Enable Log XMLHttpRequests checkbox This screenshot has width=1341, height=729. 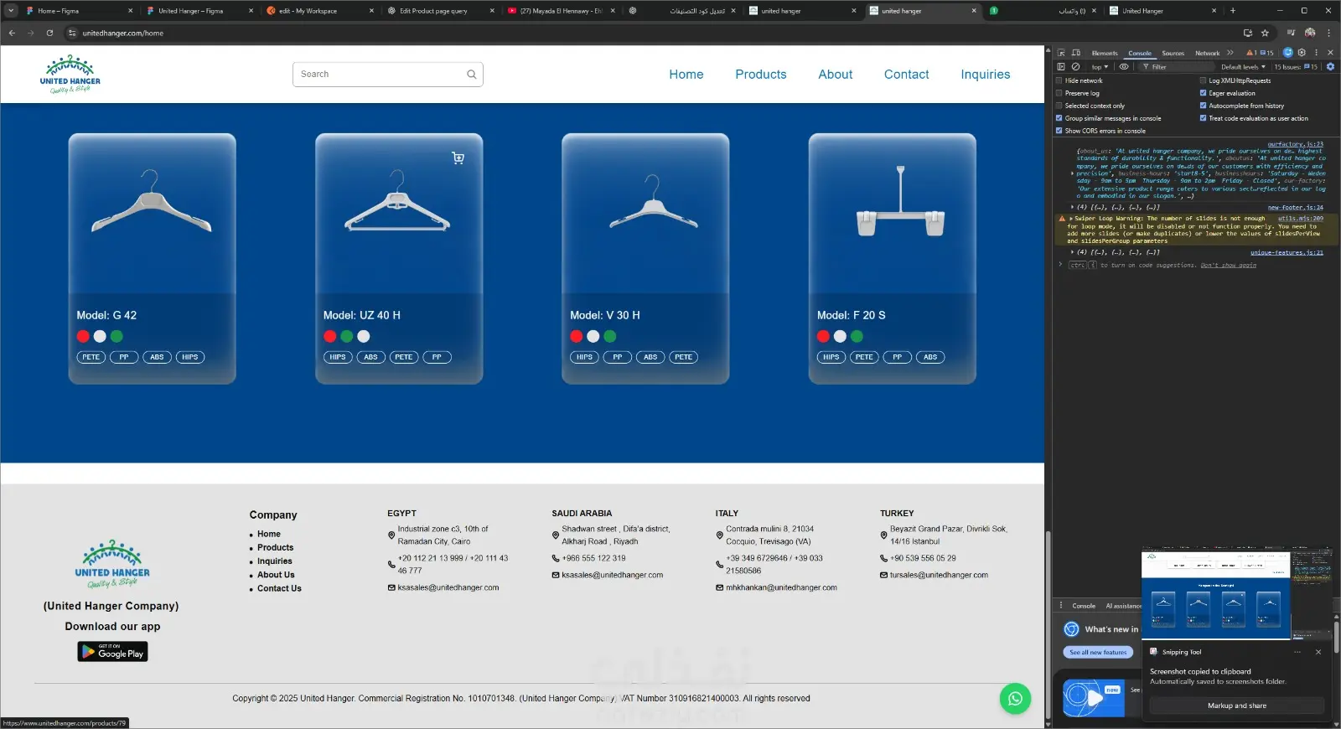(x=1203, y=80)
